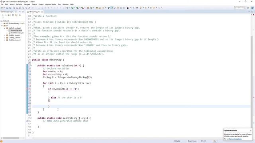Collapse the solution method at line 27
This screenshot has width=255, height=143.
[x=31, y=66]
